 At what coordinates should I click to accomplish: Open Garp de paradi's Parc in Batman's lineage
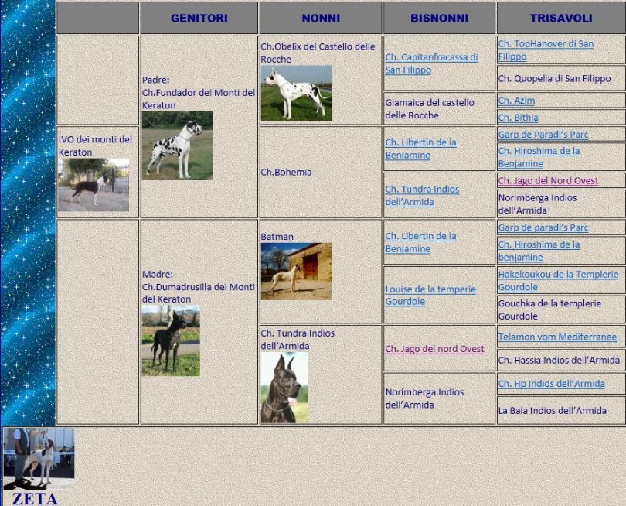click(543, 227)
